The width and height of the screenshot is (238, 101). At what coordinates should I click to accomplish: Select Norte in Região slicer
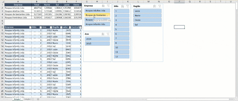click(147, 15)
